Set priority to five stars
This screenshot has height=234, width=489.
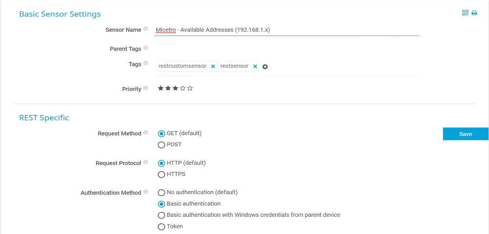[190, 88]
